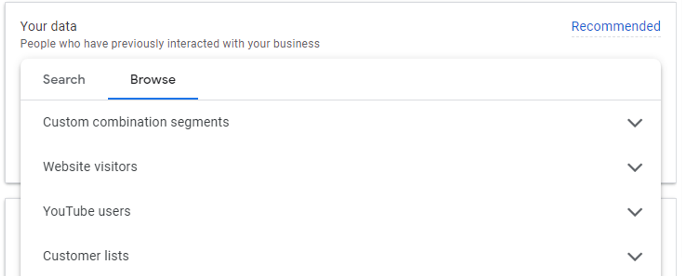Expand the Website visitors chevron arrow
Screen dimensions: 682x276
point(635,167)
